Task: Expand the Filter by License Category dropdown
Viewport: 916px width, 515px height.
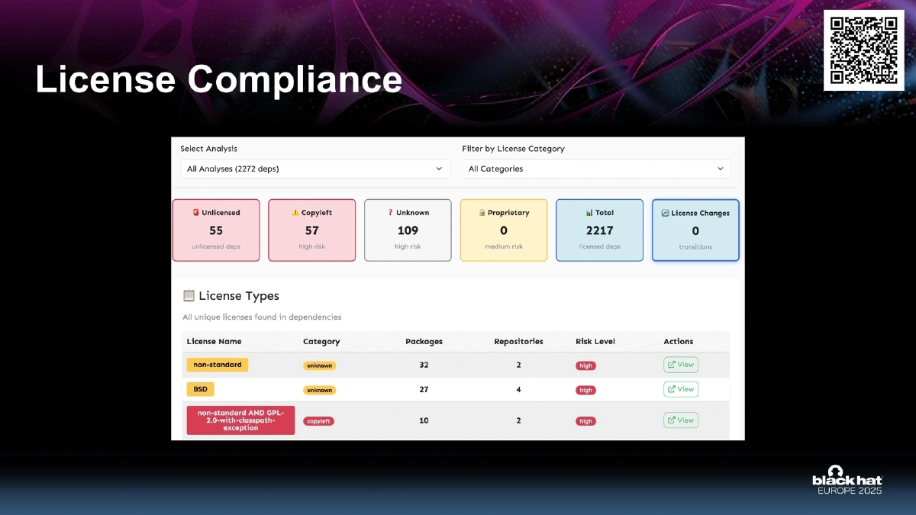Action: coord(595,169)
